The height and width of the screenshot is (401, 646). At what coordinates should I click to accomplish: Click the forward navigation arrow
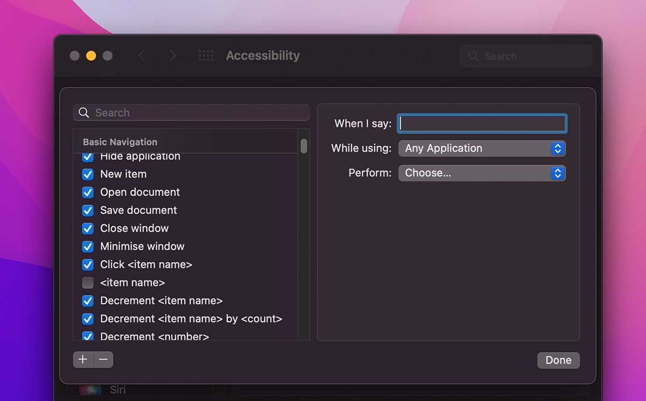(172, 55)
